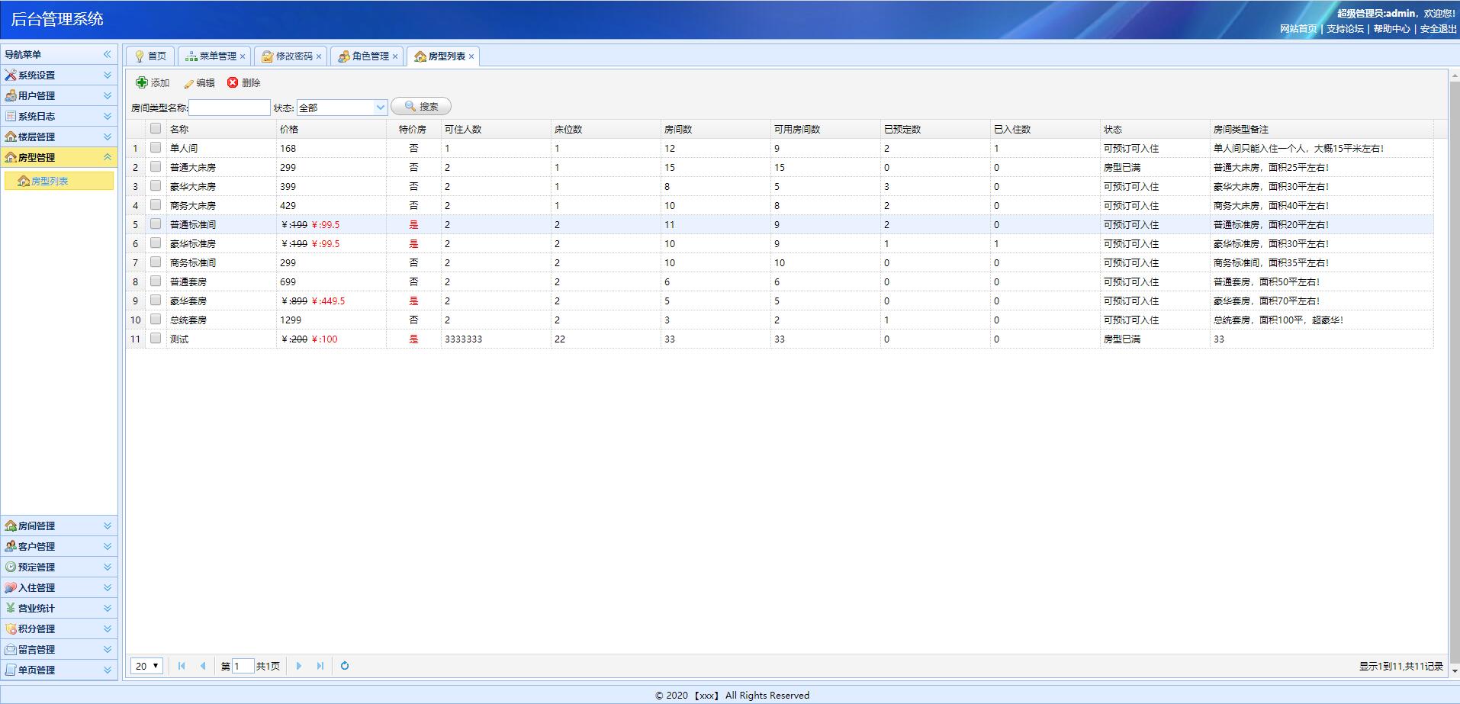Go to next page arrow icon

[299, 666]
